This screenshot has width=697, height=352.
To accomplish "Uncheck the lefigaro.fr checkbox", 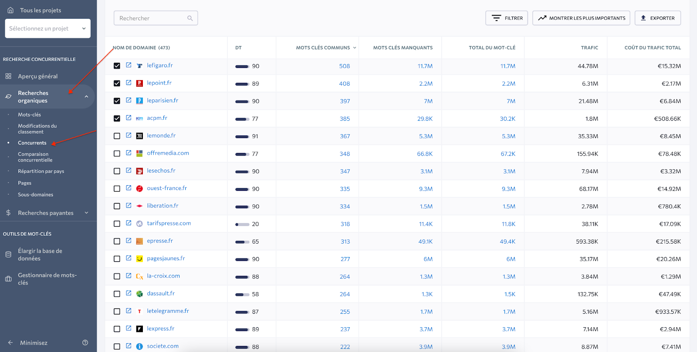I will (x=117, y=66).
